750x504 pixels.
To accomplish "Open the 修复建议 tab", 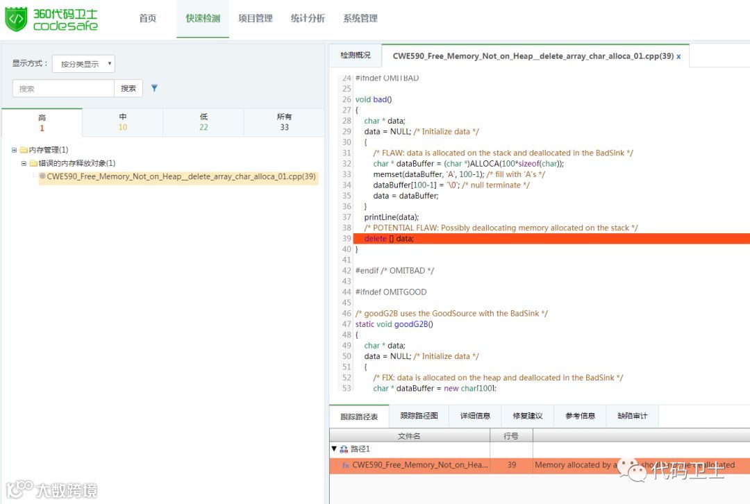I will click(528, 416).
